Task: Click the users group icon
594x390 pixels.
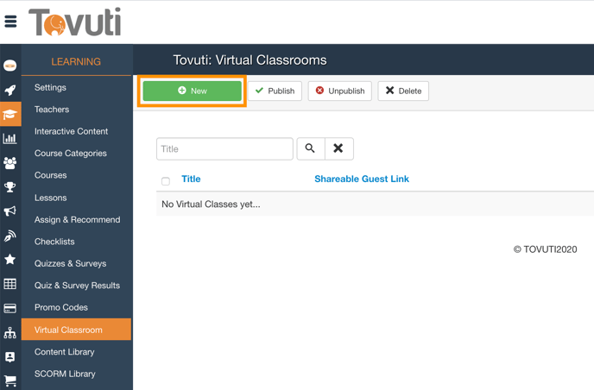Action: (x=10, y=162)
